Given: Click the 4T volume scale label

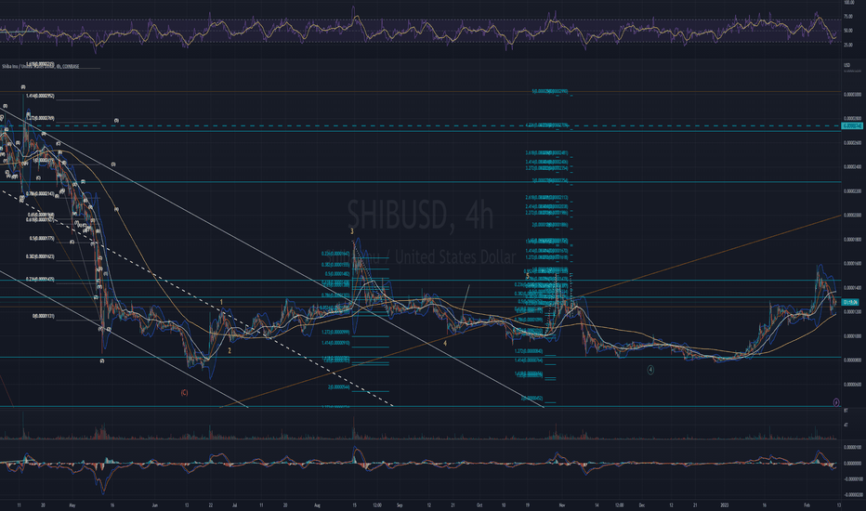Looking at the screenshot, I should point(846,426).
